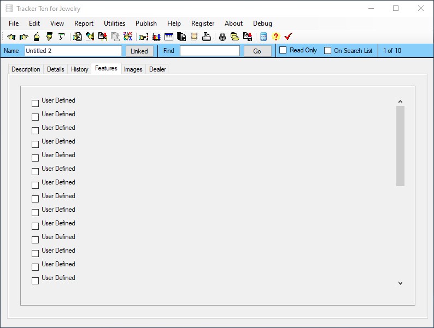Open the blue calculator icon

point(263,37)
